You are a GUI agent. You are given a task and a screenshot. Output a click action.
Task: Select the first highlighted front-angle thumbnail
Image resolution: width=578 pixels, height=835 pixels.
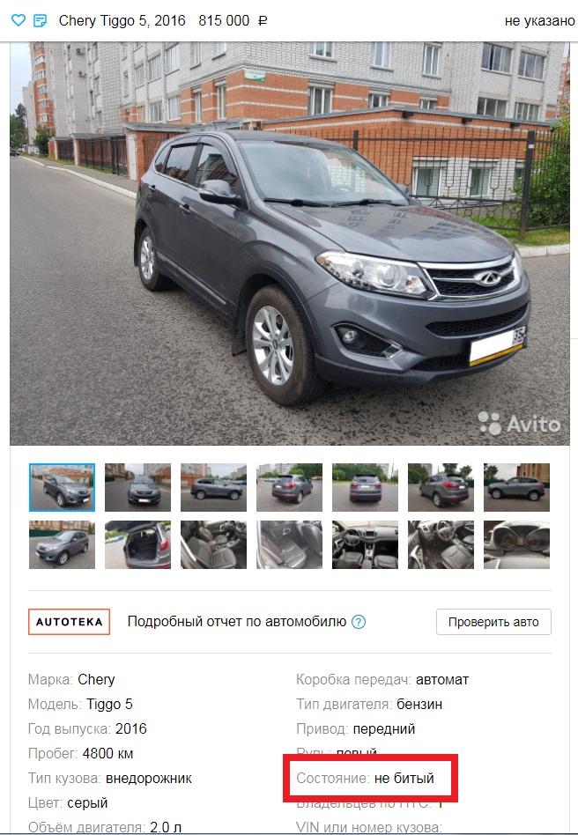tap(63, 487)
